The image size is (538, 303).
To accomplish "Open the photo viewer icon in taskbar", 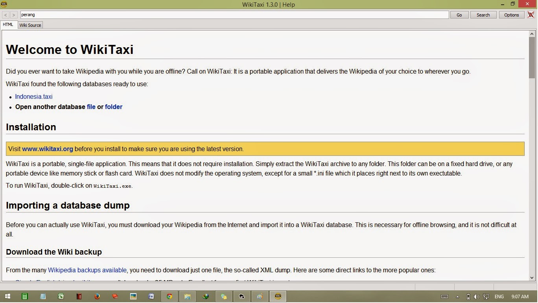I will 133,296.
